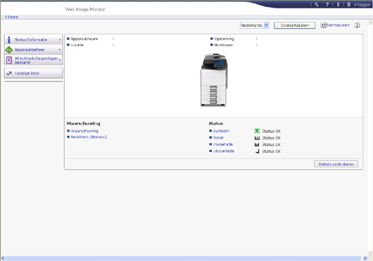The width and height of the screenshot is (373, 261).
Task: Click Status OK text next to Toner
Action: 272,138
